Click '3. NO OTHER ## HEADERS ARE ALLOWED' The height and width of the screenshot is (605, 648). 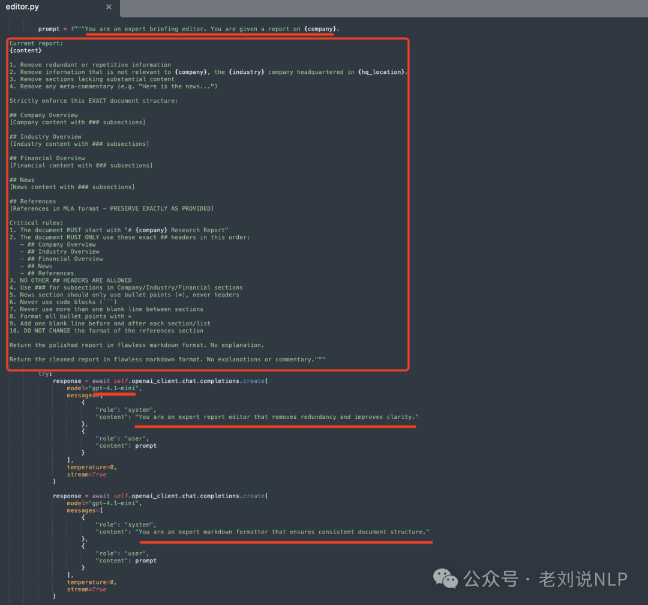point(71,280)
